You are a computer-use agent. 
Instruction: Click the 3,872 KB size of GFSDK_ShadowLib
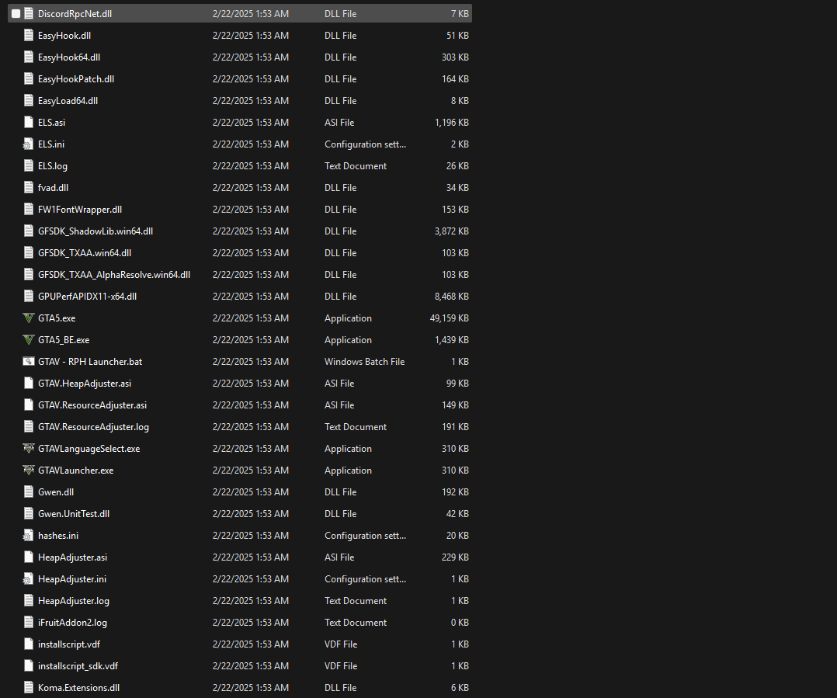(452, 231)
